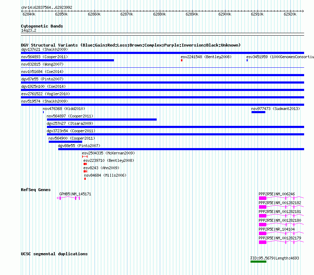This screenshot has height=275, width=314.
Task: Click the GPHB5 gene model glyph
Action: (x=68, y=198)
